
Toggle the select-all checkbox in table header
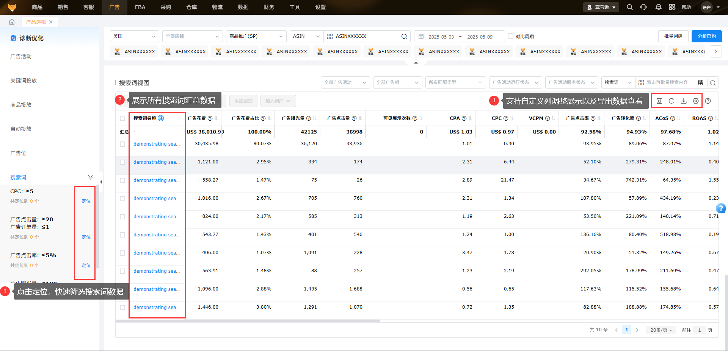(x=122, y=118)
